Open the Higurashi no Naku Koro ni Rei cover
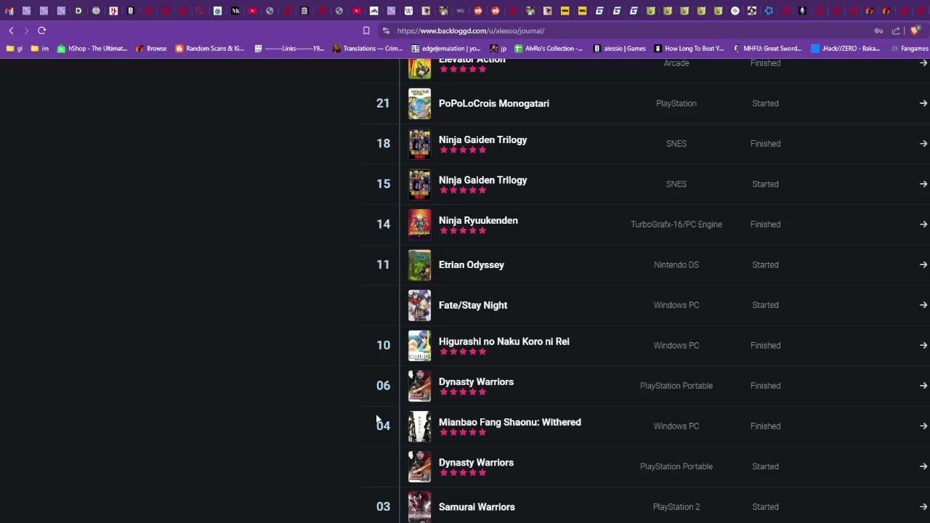 419,346
